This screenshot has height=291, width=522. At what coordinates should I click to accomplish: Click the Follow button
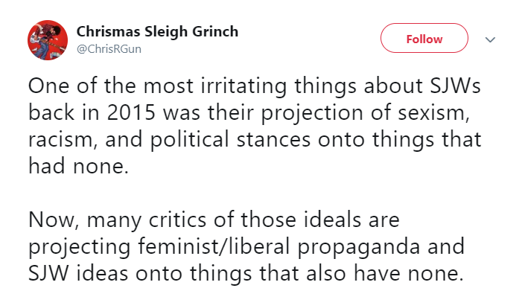(424, 38)
